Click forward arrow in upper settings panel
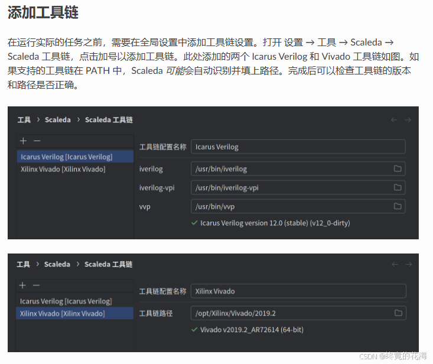 pos(408,120)
